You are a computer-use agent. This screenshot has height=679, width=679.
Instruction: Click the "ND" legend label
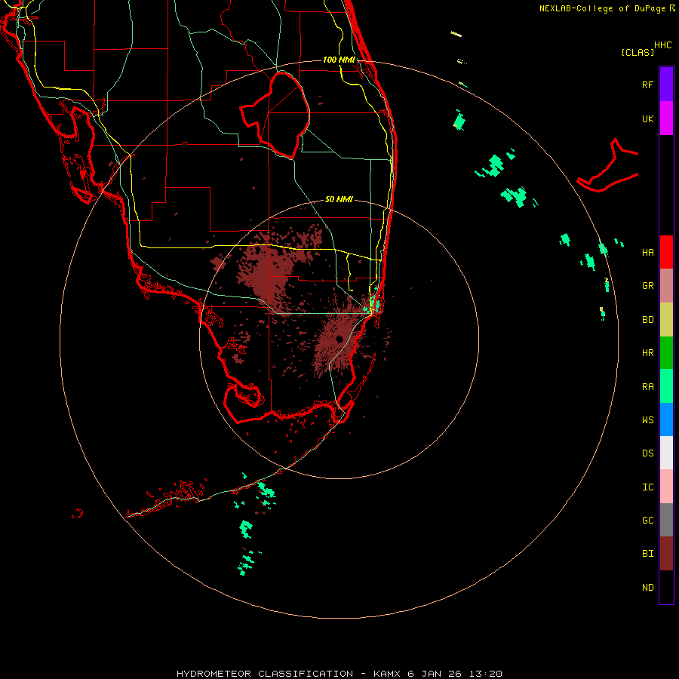[x=647, y=588]
